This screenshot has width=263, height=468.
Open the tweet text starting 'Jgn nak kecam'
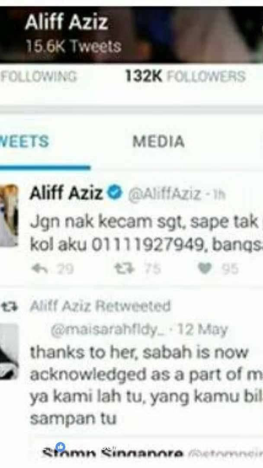[x=146, y=234]
